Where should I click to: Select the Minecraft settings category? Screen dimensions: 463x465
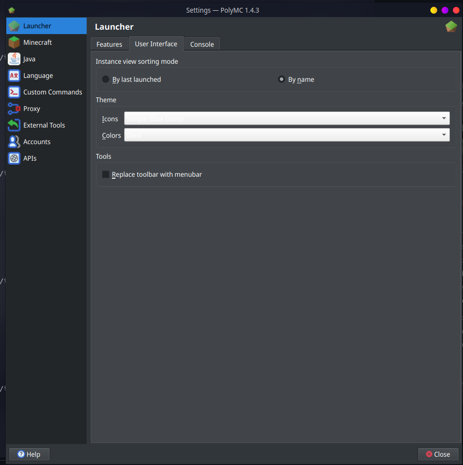(37, 42)
